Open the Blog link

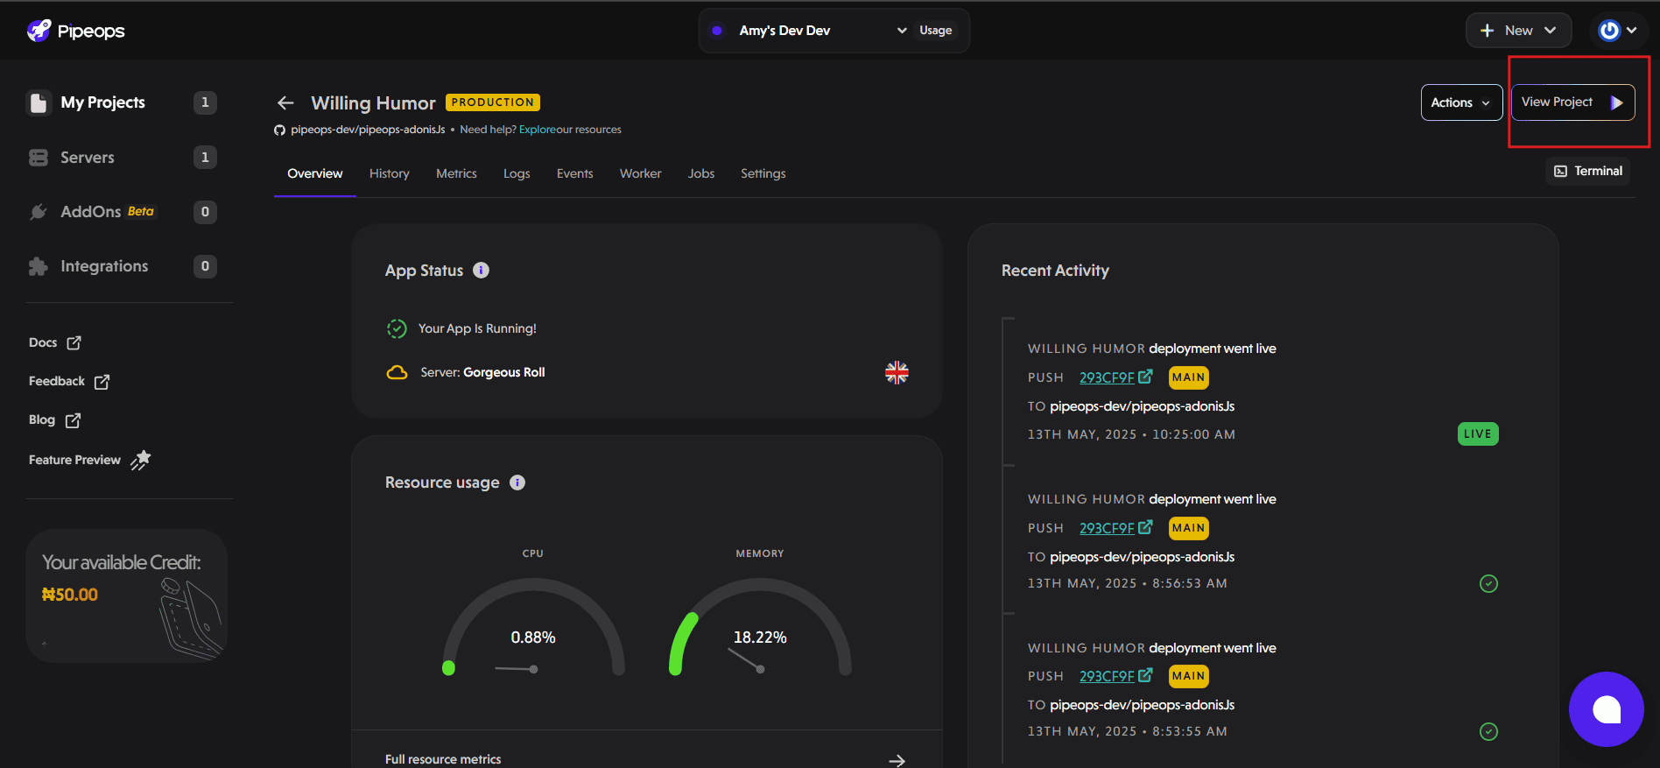pyautogui.click(x=54, y=420)
